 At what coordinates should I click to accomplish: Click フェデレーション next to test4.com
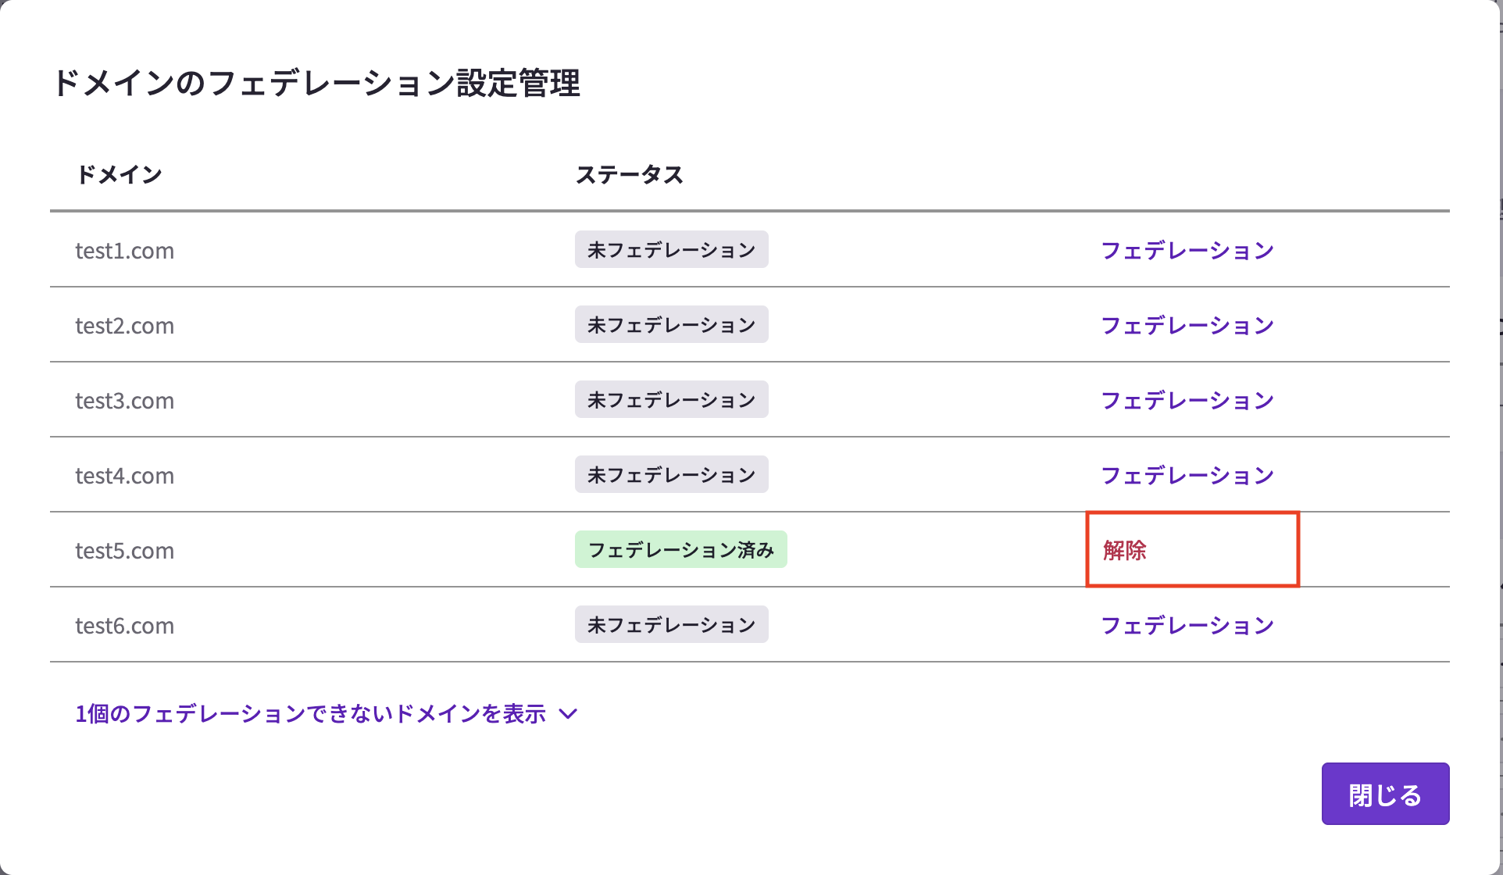[1187, 474]
